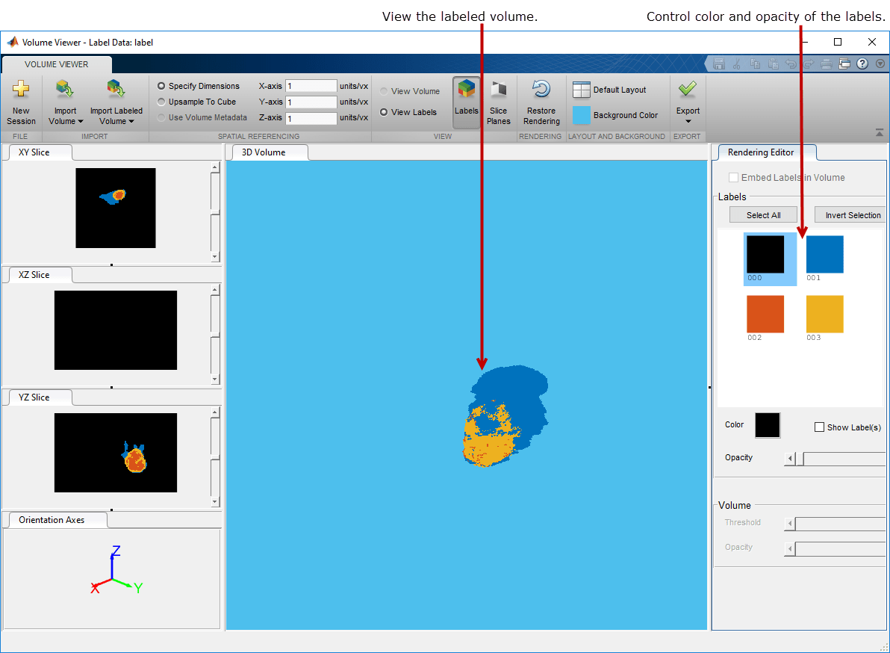Click YZ Slice scrollbar up arrow
This screenshot has width=890, height=653.
click(214, 412)
